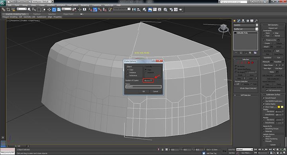Click the Attach button
Screen dimensions: 287x155
click(266, 47)
